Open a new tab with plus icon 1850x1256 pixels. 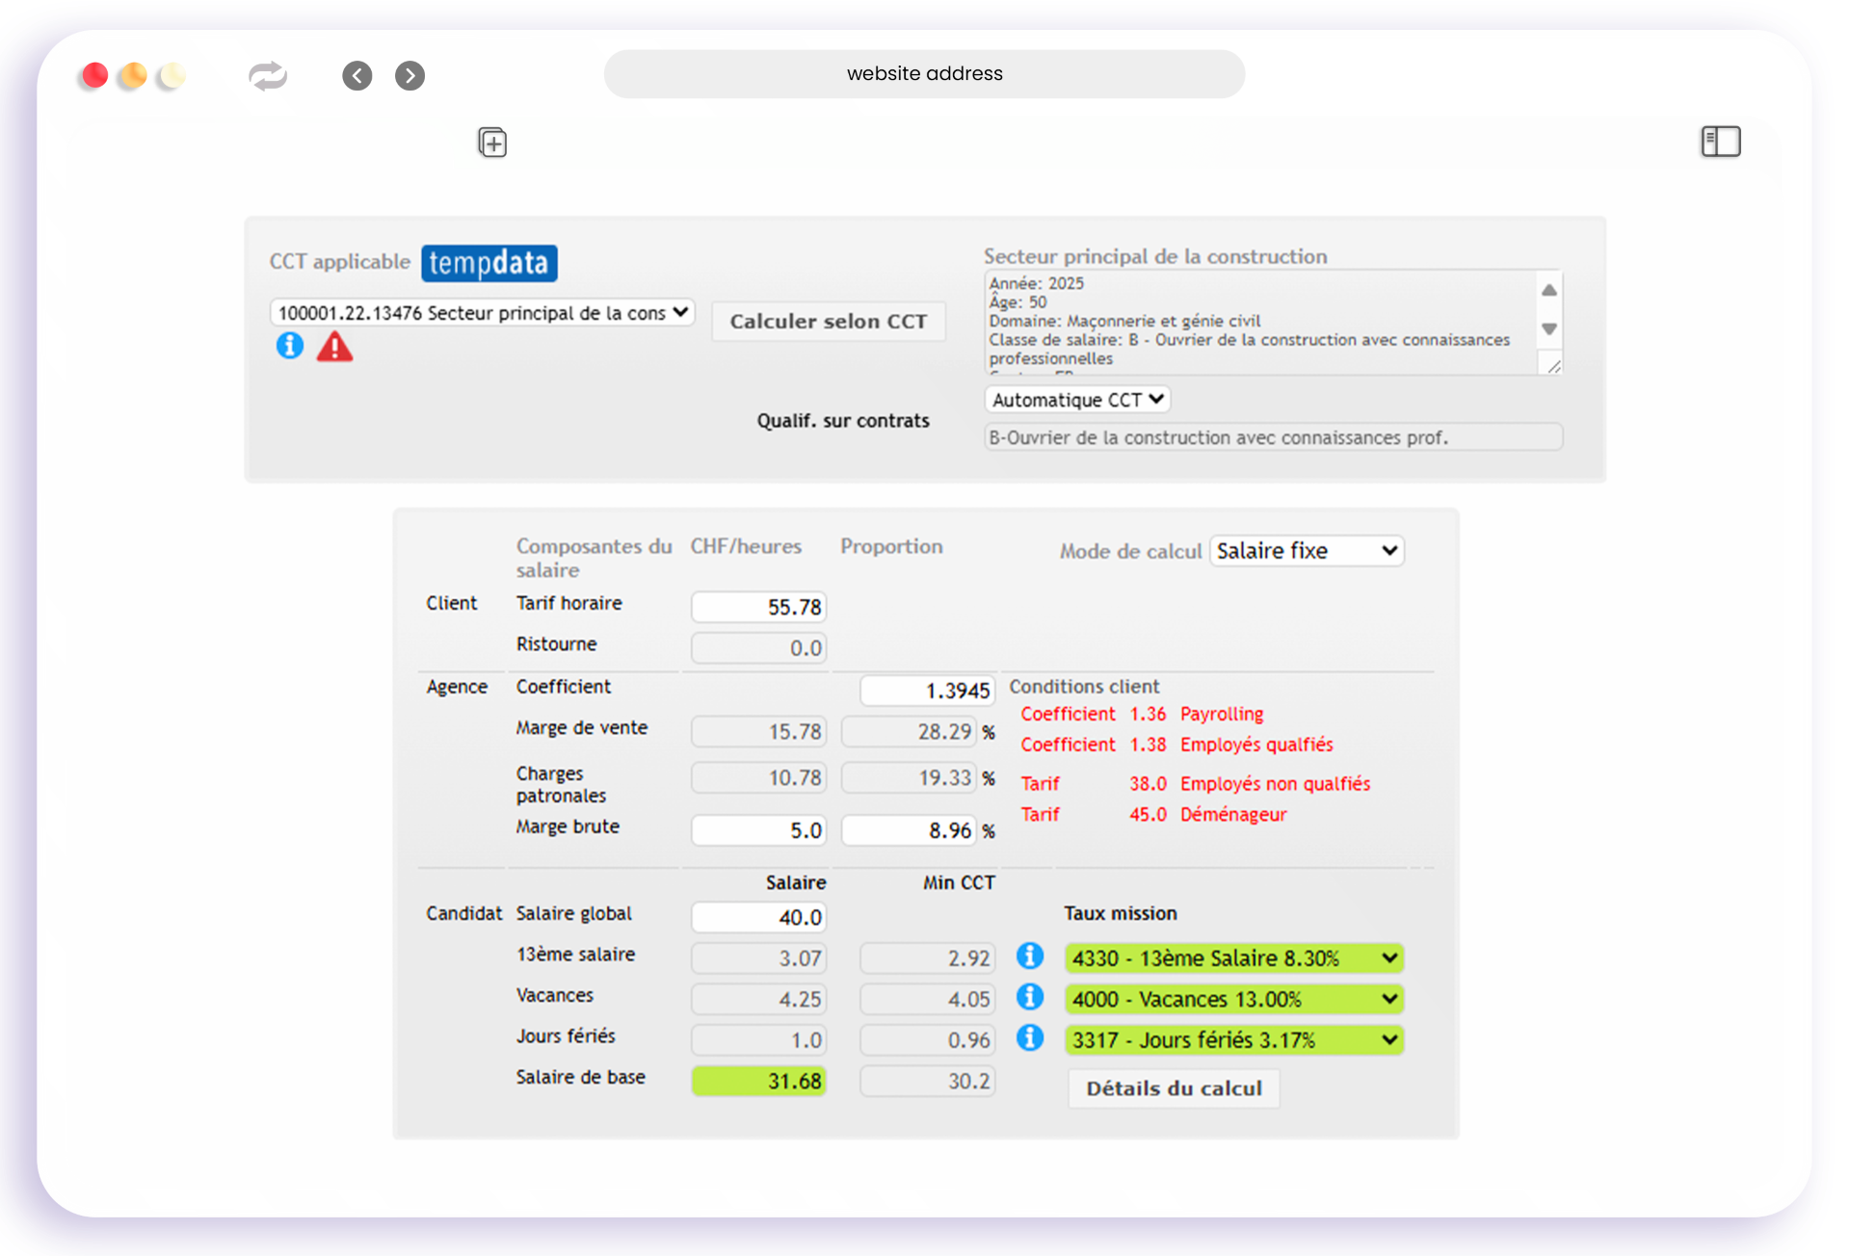coord(492,143)
